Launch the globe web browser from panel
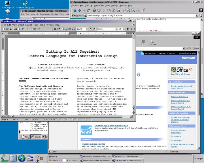Screen dimensions: 204x163 tap(22, 158)
